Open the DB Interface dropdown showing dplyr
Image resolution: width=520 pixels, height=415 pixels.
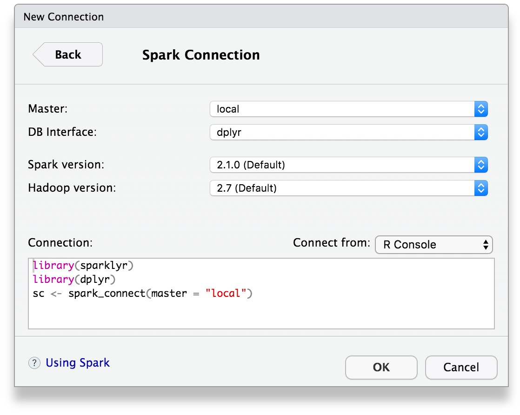(x=342, y=133)
